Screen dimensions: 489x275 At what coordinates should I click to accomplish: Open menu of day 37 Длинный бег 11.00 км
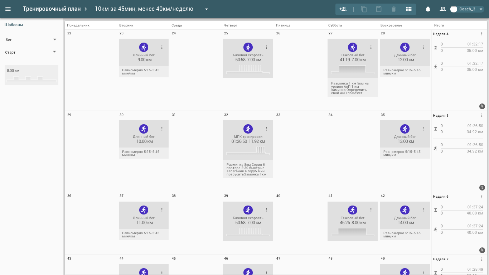click(x=162, y=210)
